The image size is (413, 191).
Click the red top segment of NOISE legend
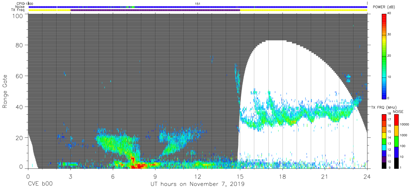click(396, 120)
